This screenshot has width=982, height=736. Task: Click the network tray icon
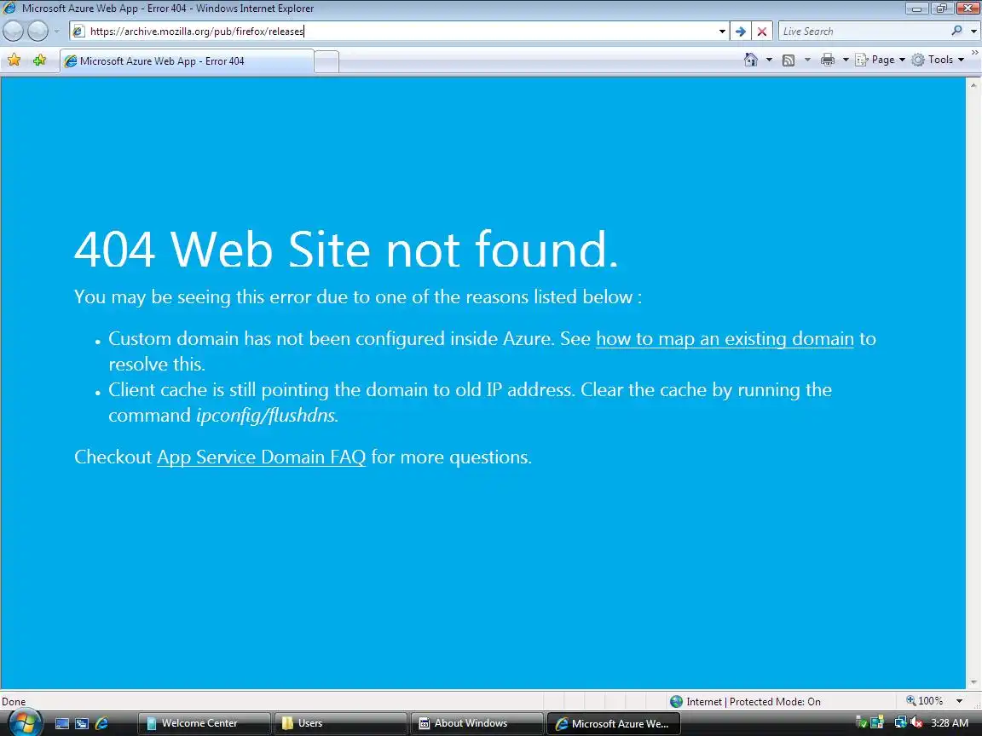(900, 723)
